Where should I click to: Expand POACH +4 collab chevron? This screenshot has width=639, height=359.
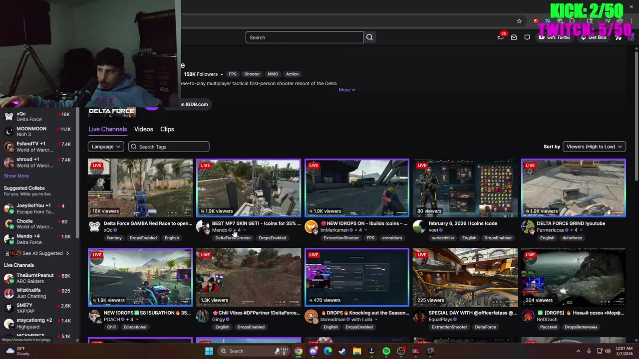coord(137,320)
